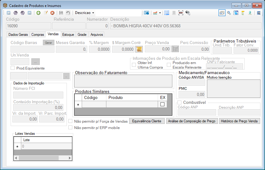Viewport: 265px width, 170px height.
Task: Click the highlighted windows icon at toolbar right
Action: (222, 13)
